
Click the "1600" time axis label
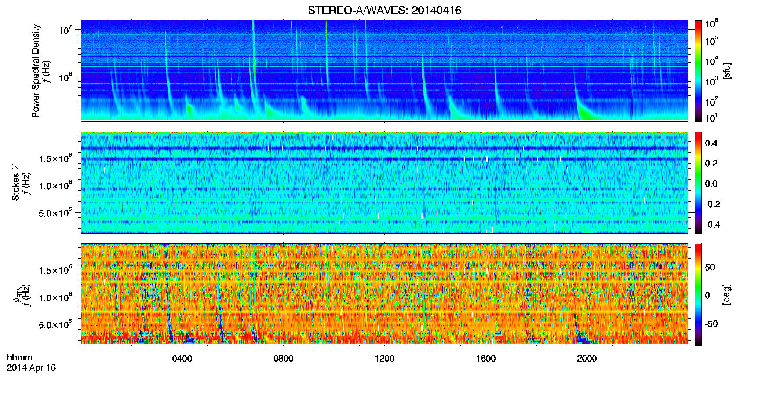click(x=486, y=359)
